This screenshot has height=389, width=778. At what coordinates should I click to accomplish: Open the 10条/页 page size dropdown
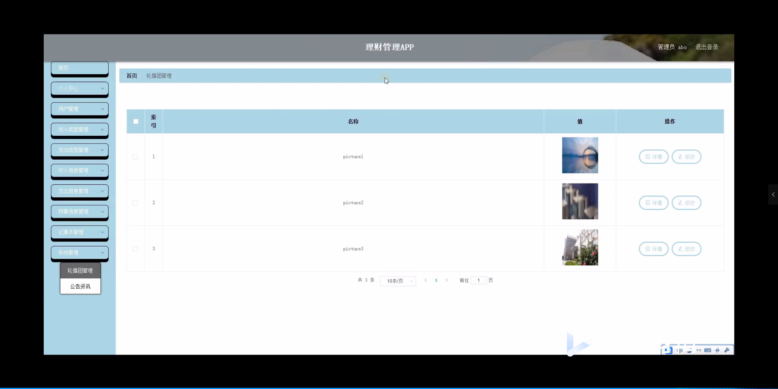398,281
